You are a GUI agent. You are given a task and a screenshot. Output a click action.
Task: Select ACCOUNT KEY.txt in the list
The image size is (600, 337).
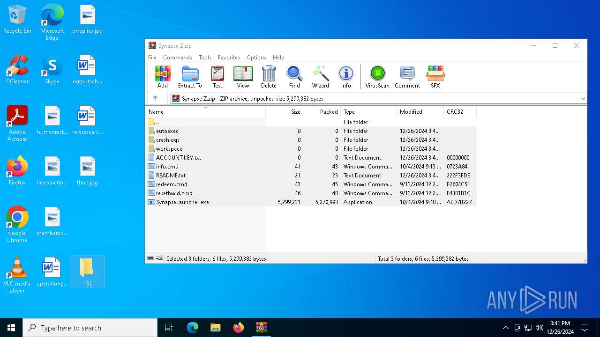[x=311, y=158]
